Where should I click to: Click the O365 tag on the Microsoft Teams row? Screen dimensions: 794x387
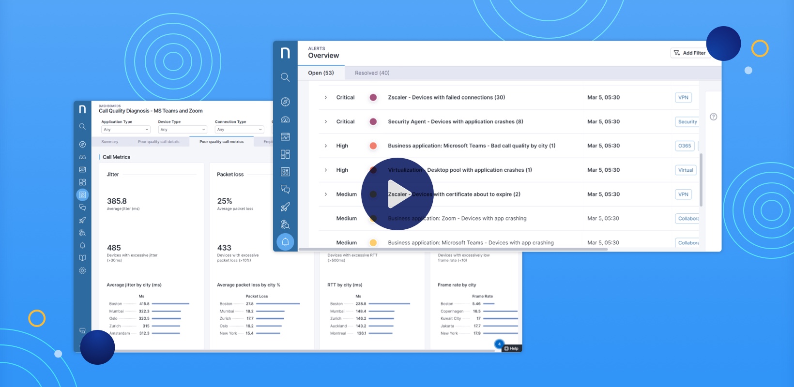685,146
